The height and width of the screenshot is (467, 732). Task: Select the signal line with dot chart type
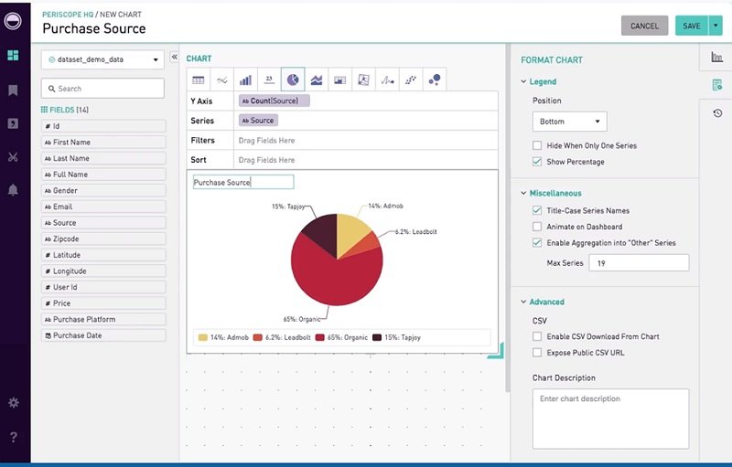click(387, 80)
